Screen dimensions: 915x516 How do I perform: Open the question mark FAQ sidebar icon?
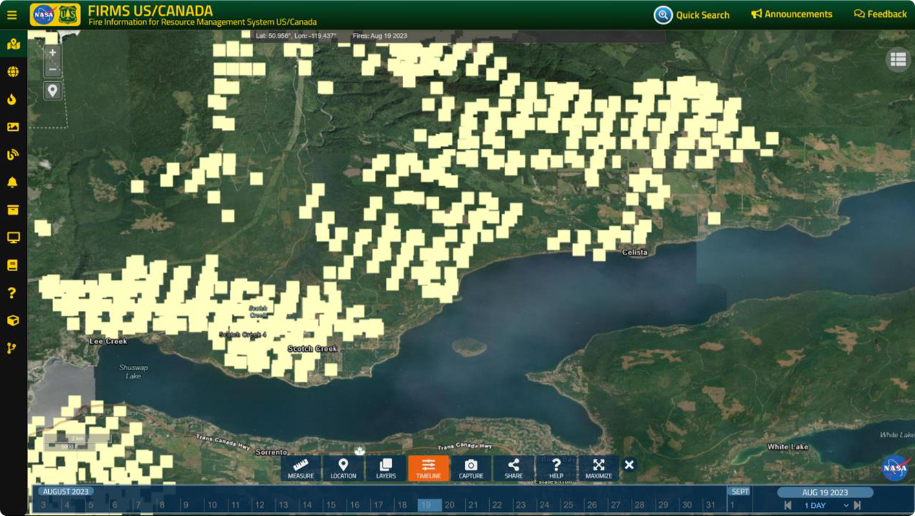12,293
